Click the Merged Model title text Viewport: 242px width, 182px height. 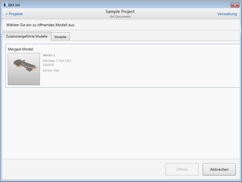click(20, 49)
